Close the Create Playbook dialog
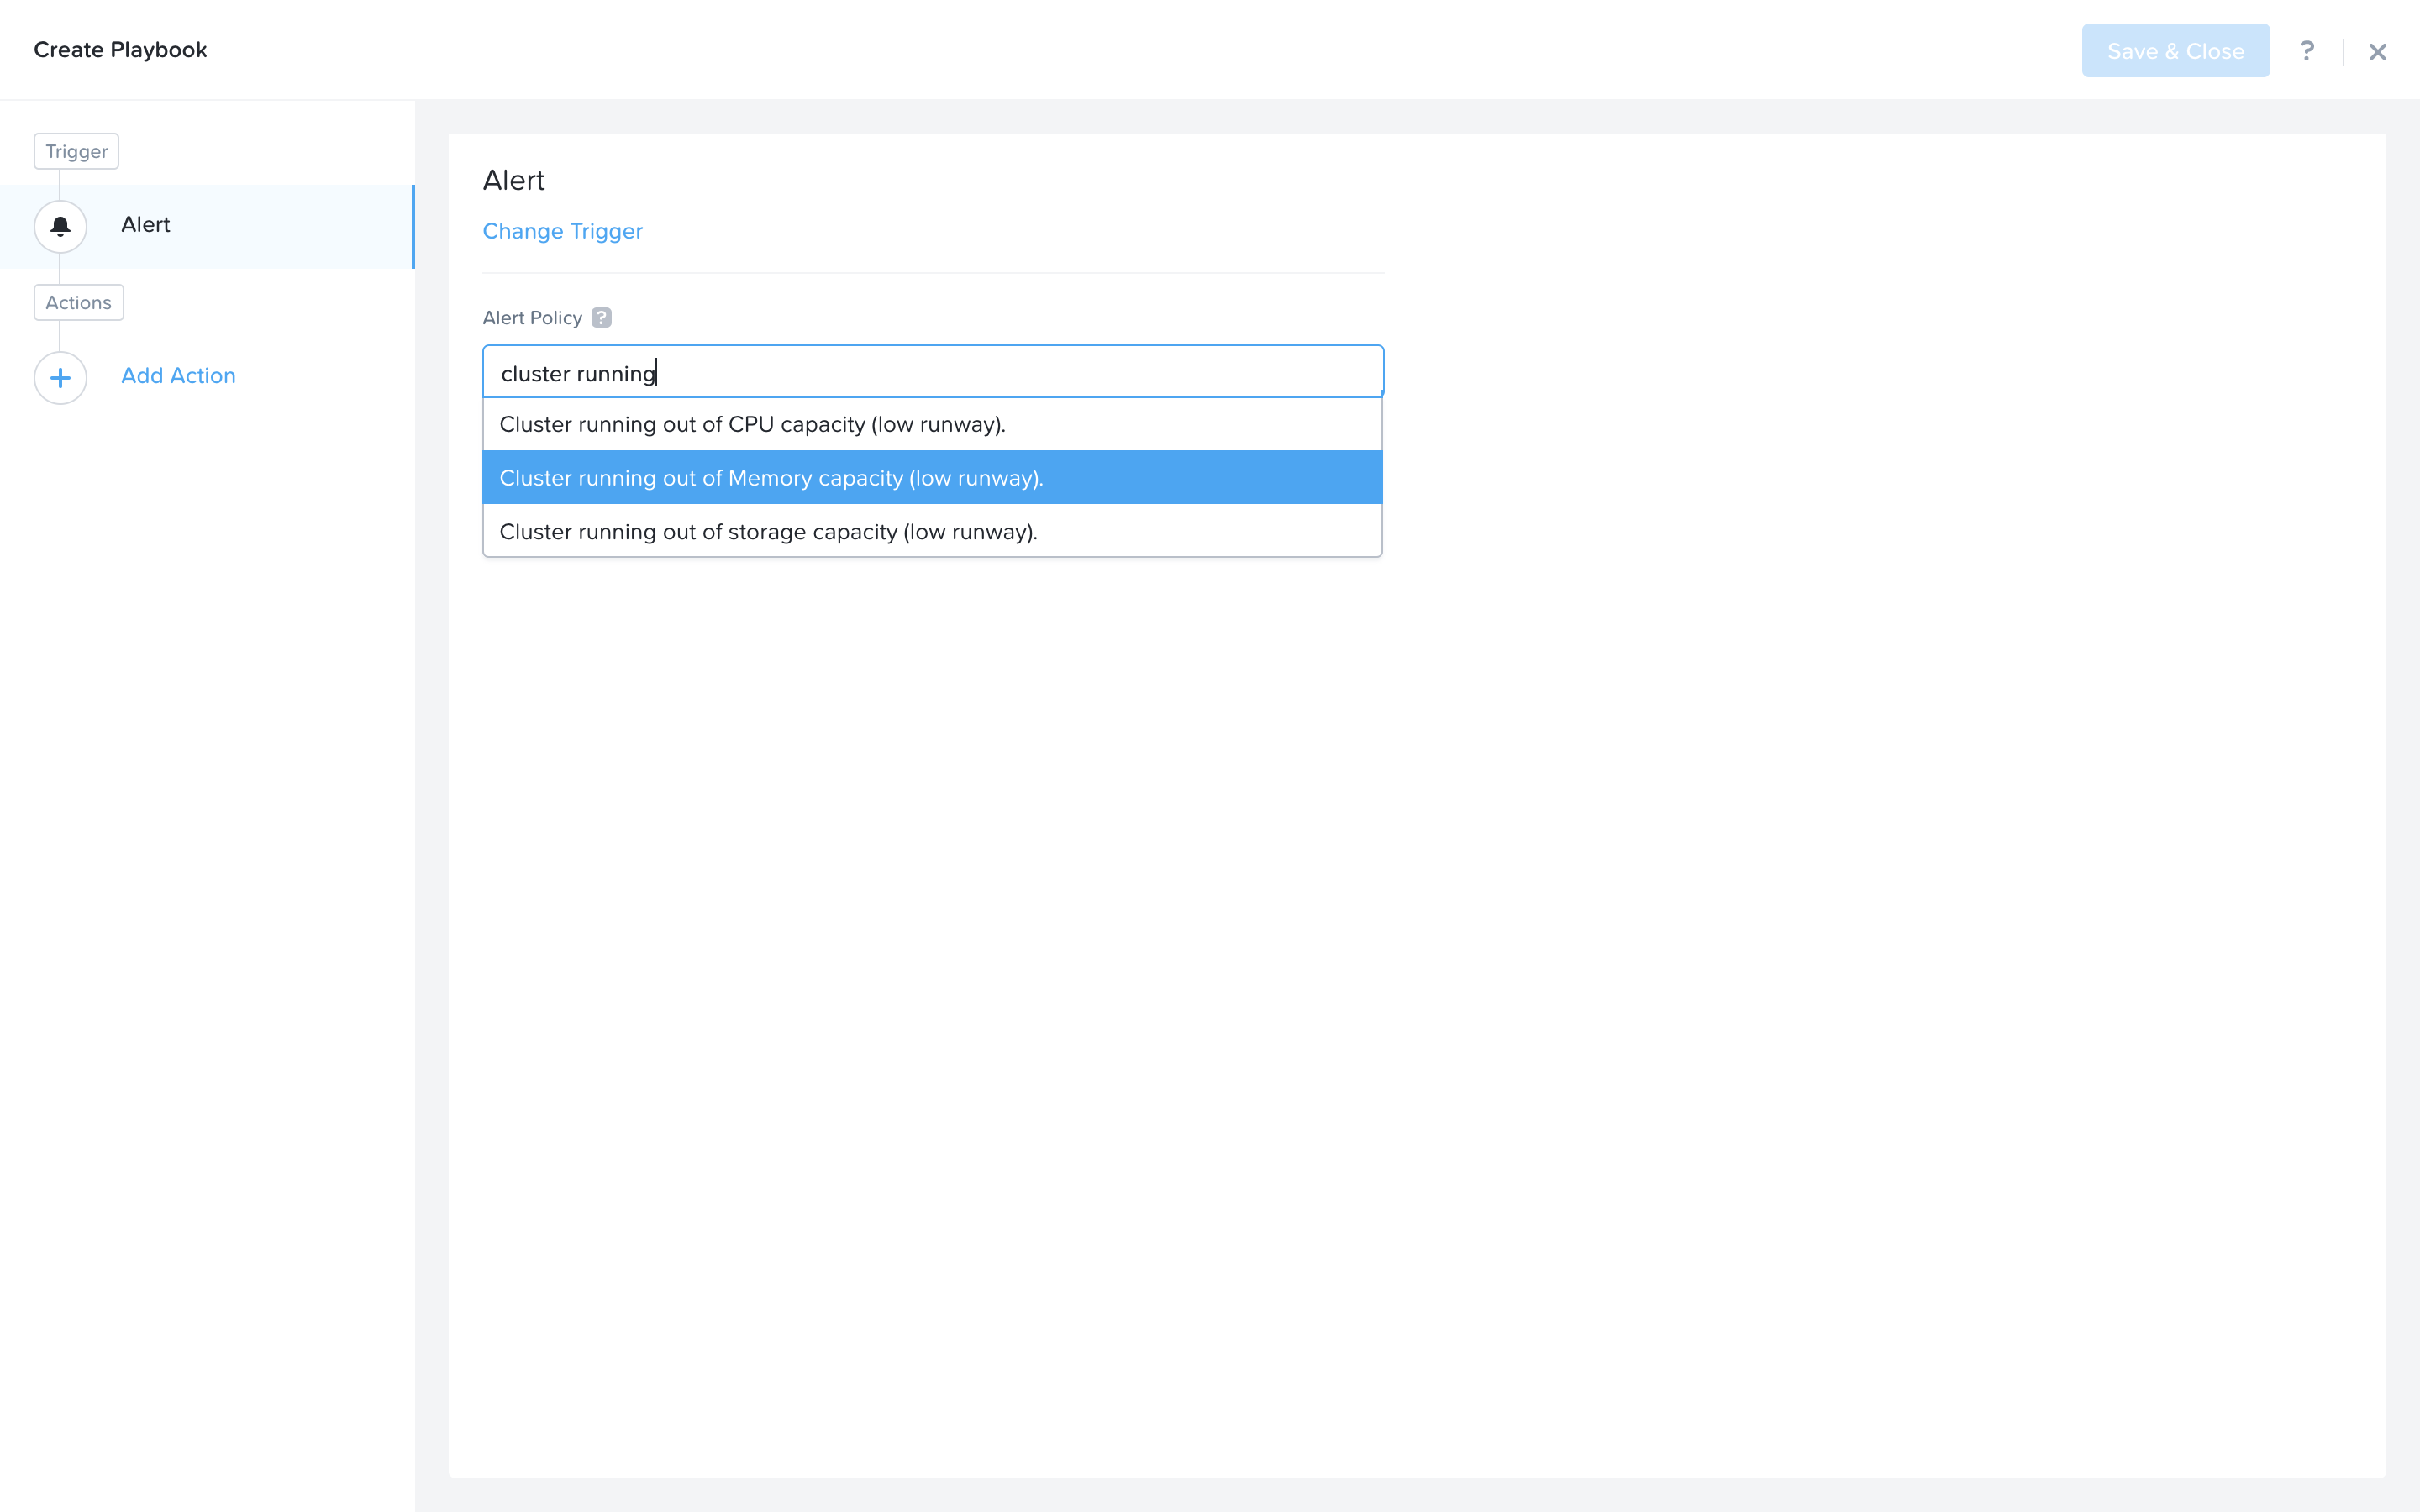Screen dimensions: 2420x1512 click(2378, 52)
